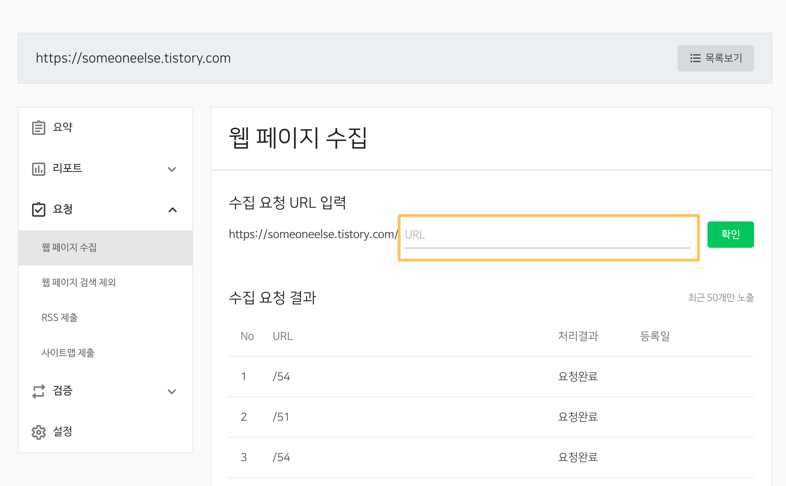The width and height of the screenshot is (786, 486).
Task: Click the 목록보기 button text
Action: tap(723, 58)
